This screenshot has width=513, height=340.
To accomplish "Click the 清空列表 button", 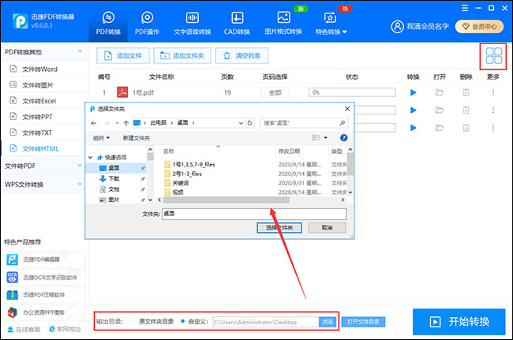I will pyautogui.click(x=242, y=56).
